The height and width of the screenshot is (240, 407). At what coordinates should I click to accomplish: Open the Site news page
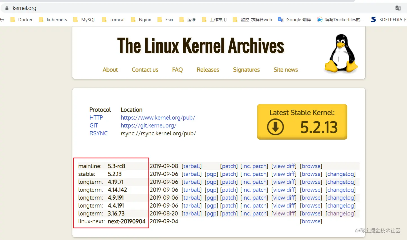(286, 70)
